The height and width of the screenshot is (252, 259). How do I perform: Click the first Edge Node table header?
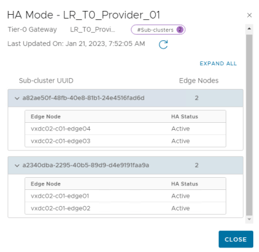pos(46,116)
